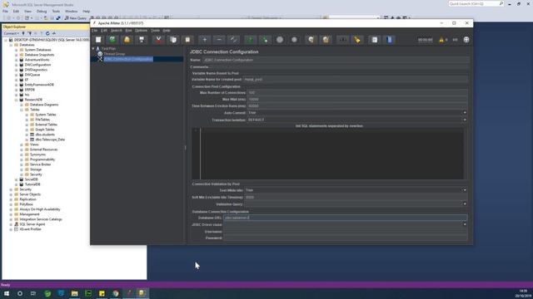The width and height of the screenshot is (533, 299).
Task: Click the Refresh icon in Object Explorer toolbar
Action: pos(47,33)
